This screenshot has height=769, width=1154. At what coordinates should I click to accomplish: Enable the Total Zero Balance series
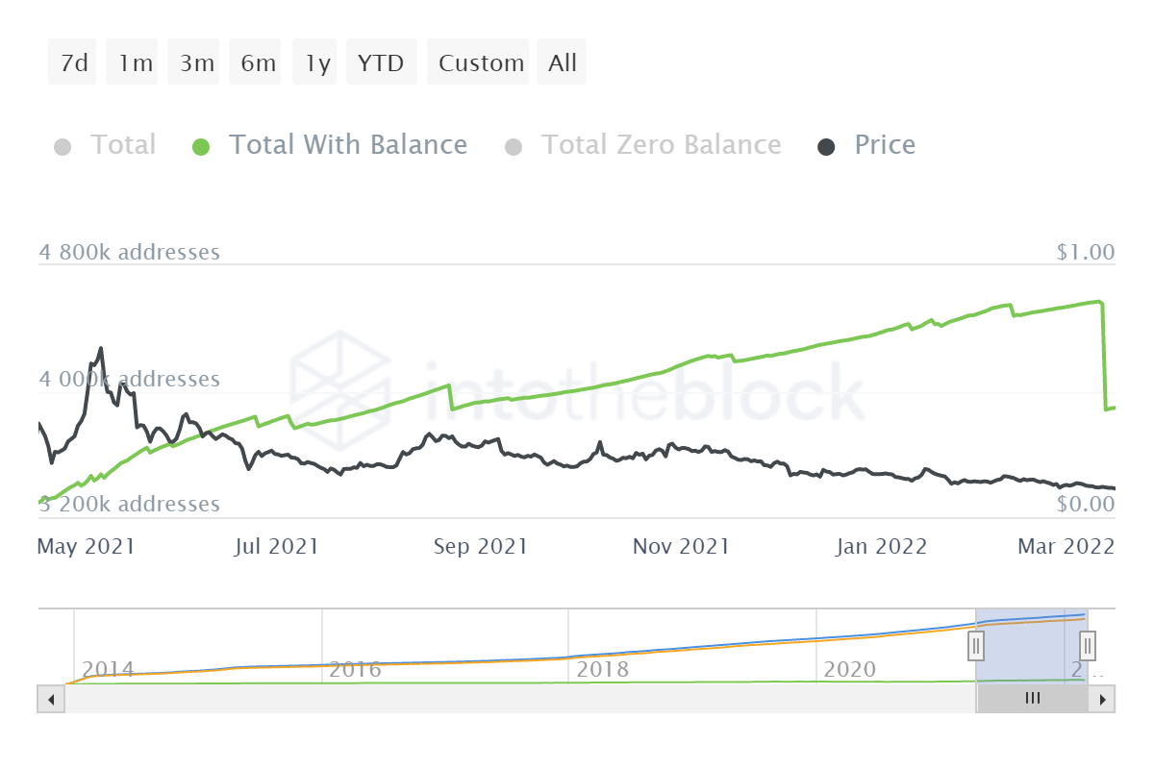[661, 145]
